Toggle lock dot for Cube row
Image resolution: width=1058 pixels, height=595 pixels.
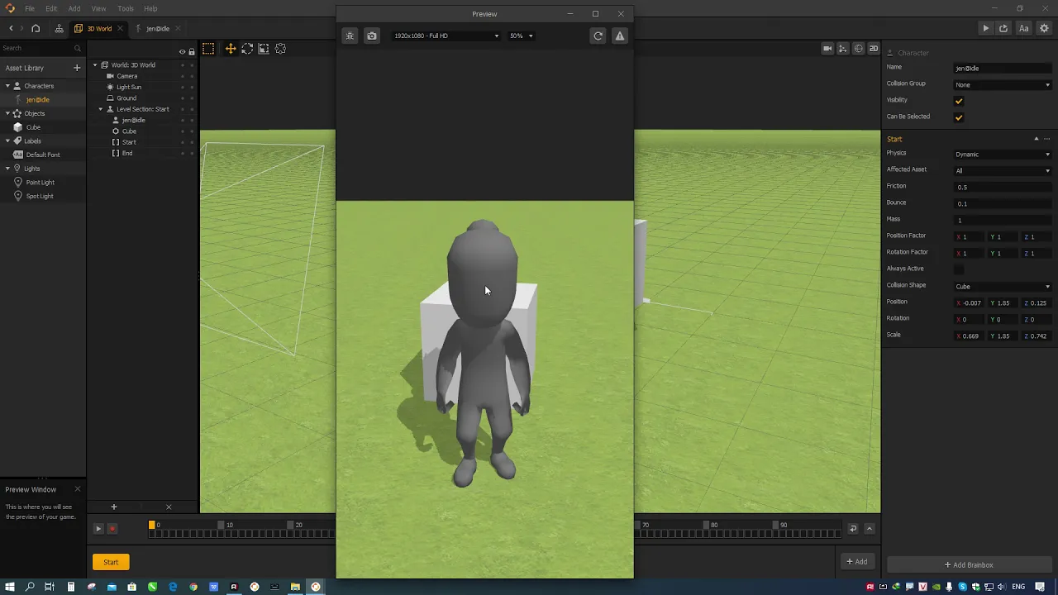pos(192,131)
